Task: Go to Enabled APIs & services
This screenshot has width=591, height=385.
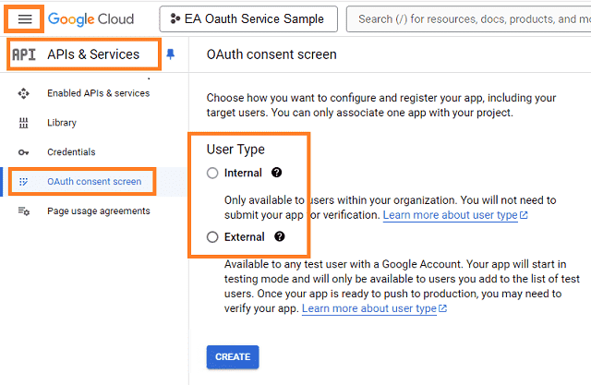Action: (x=99, y=93)
